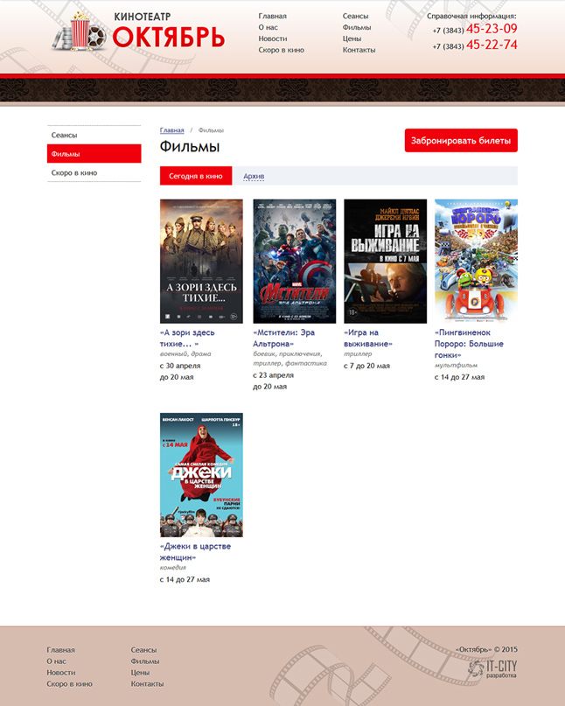This screenshot has width=565, height=706.
Task: Click the Кинотеатр Октябрь logo
Action: pyautogui.click(x=138, y=31)
